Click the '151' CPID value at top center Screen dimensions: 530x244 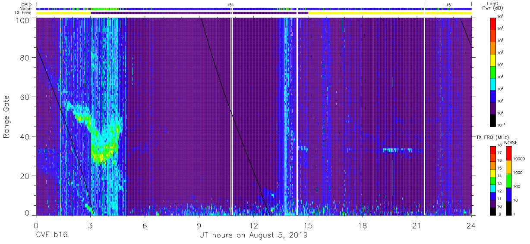231,4
